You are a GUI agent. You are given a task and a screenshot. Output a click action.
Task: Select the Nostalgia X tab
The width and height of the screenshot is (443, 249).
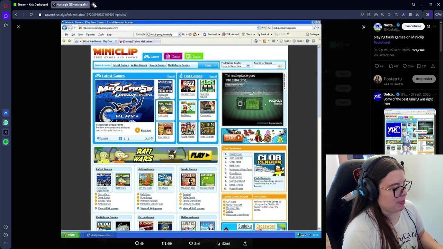[70, 4]
